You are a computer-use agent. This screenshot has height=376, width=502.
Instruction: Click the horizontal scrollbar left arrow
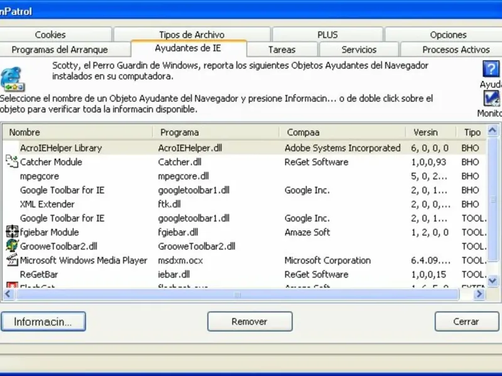(8, 294)
